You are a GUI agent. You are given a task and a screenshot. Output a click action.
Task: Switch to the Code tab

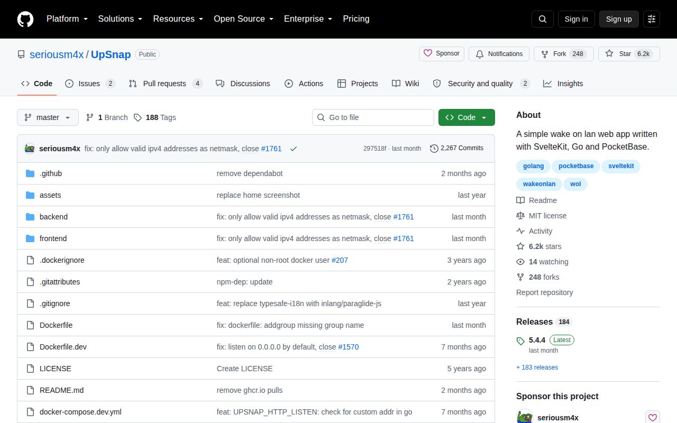point(36,84)
